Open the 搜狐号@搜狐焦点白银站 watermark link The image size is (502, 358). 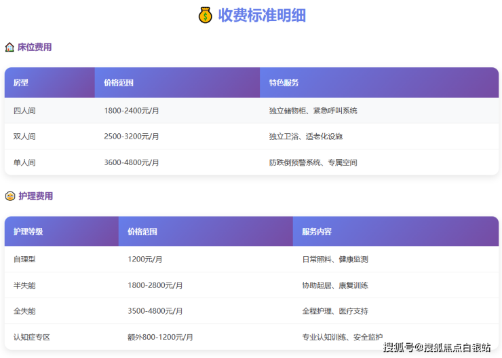[437, 348]
